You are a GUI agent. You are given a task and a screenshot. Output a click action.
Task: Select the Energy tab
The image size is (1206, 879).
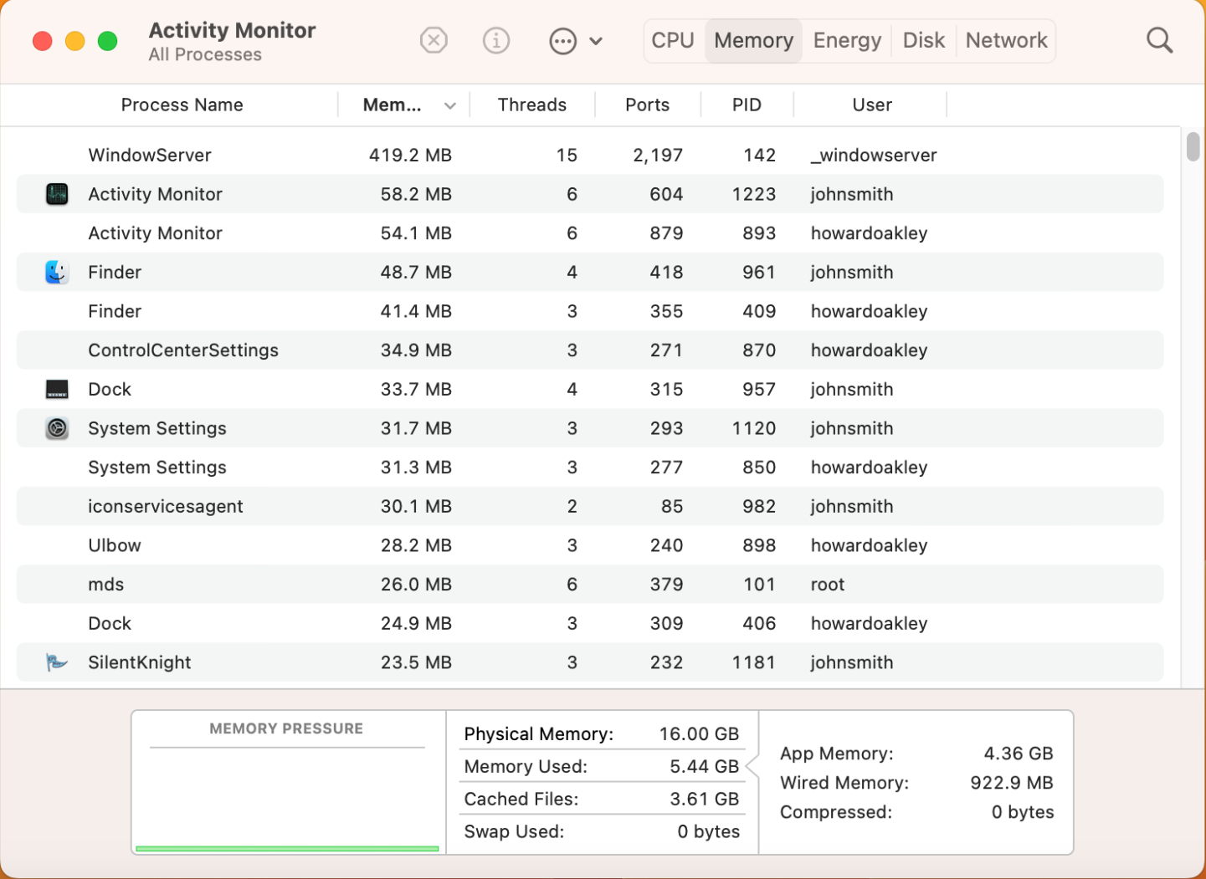[846, 39]
